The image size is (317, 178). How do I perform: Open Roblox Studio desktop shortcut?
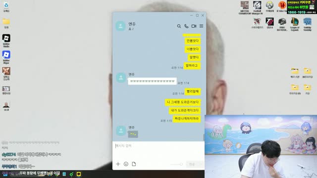(x=6, y=41)
